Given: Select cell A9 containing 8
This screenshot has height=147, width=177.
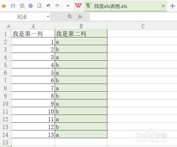Looking at the screenshot, I should point(33,96).
